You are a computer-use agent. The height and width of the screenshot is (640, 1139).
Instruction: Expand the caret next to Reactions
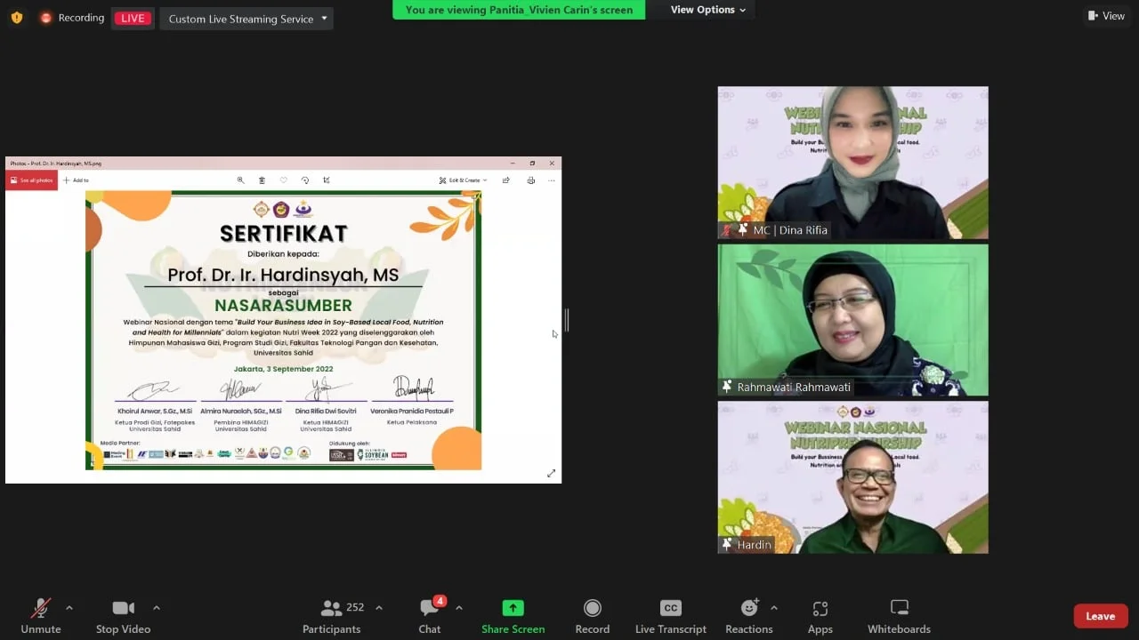pyautogui.click(x=773, y=608)
